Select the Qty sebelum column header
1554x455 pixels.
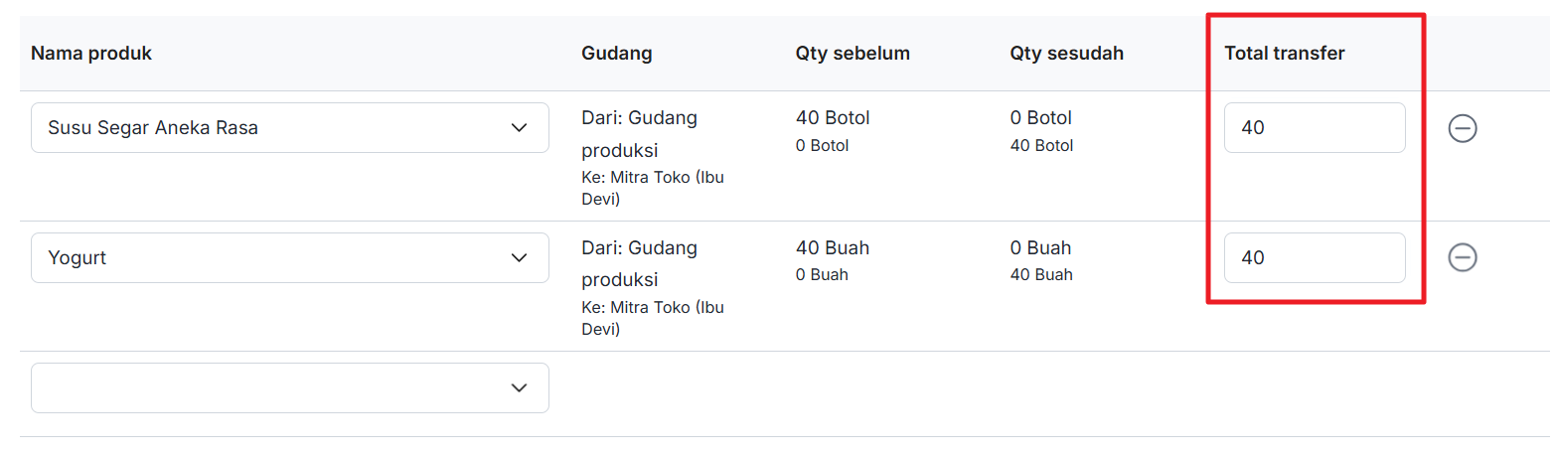click(x=853, y=54)
